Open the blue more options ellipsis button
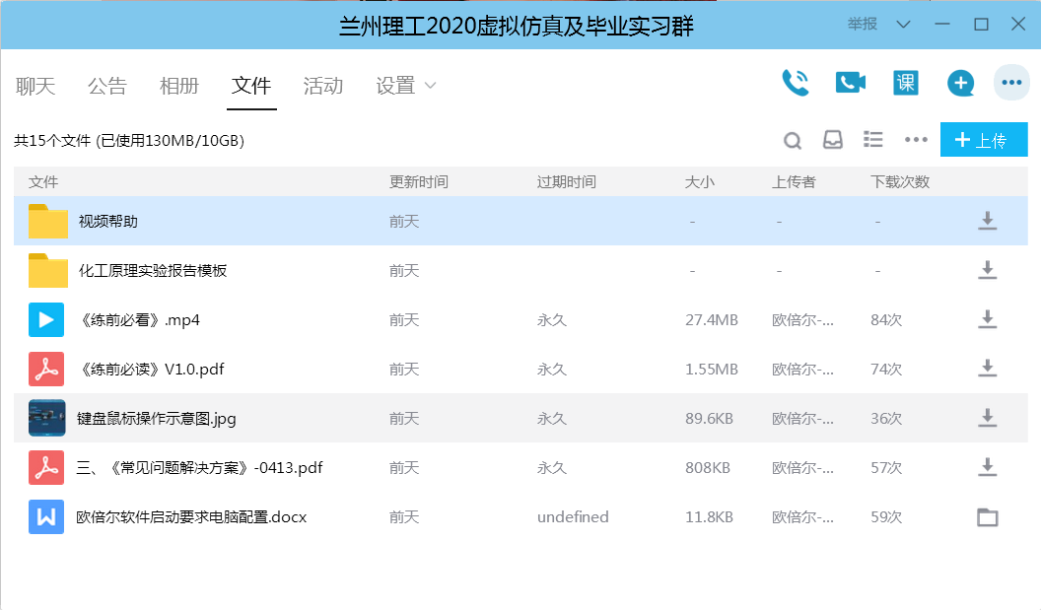Image resolution: width=1041 pixels, height=610 pixels. coord(1011,83)
